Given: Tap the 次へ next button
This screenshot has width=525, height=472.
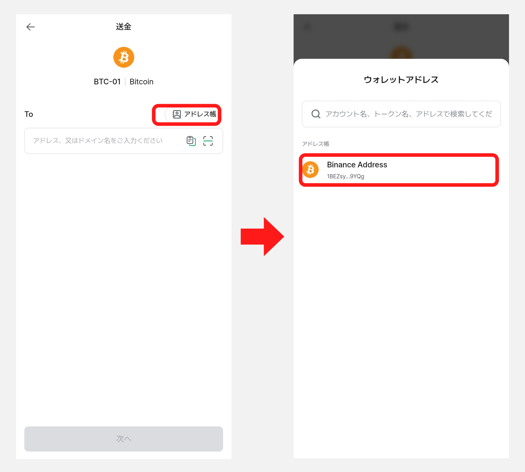Looking at the screenshot, I should tap(124, 439).
